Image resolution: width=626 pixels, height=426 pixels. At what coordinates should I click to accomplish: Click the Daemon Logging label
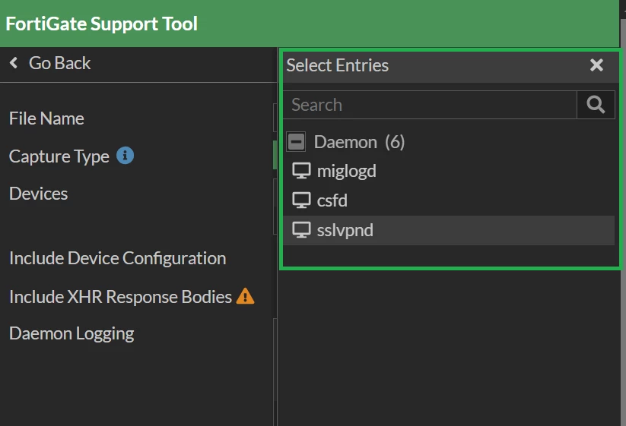pos(71,333)
